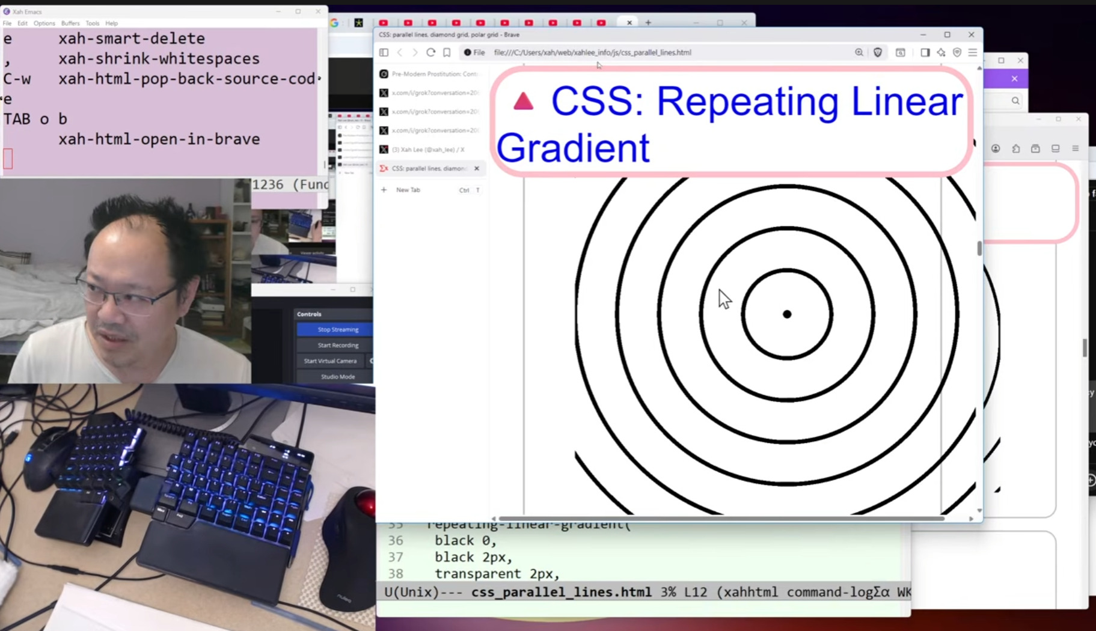Show the Brave sidebar panel
The height and width of the screenshot is (631, 1096).
[x=925, y=52]
